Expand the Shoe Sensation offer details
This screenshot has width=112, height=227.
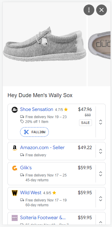coord(101,122)
